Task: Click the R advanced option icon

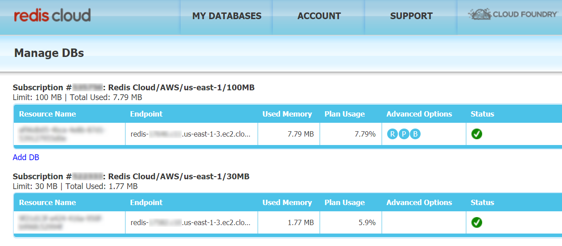Action: [393, 134]
